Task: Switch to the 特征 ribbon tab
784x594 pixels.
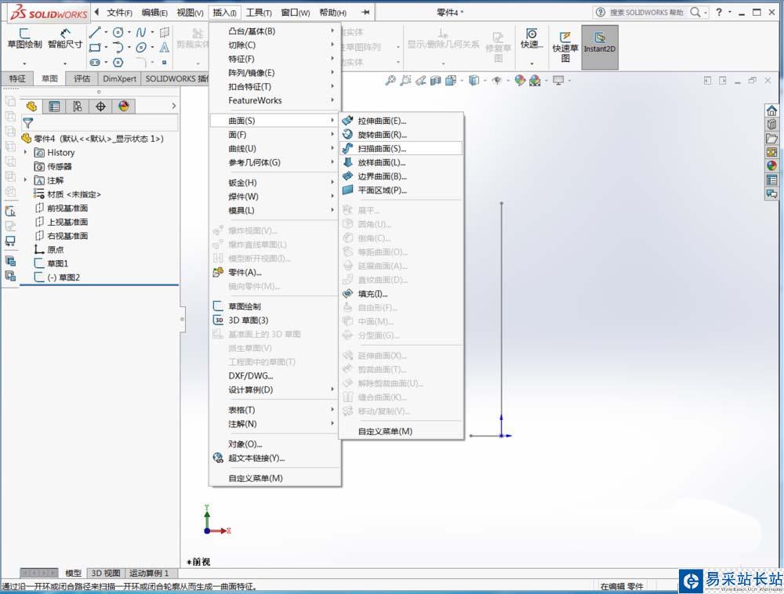Action: click(x=17, y=78)
